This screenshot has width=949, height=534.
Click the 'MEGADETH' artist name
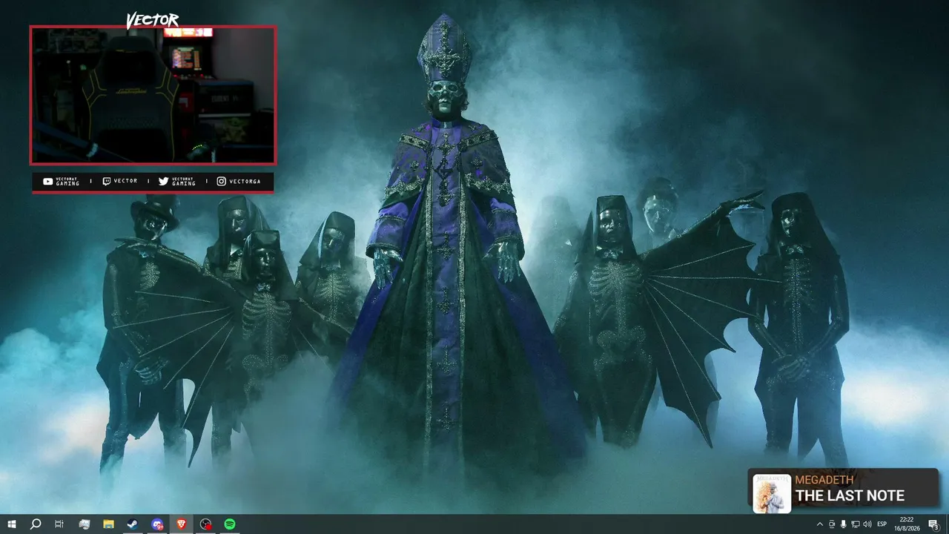pyautogui.click(x=824, y=480)
